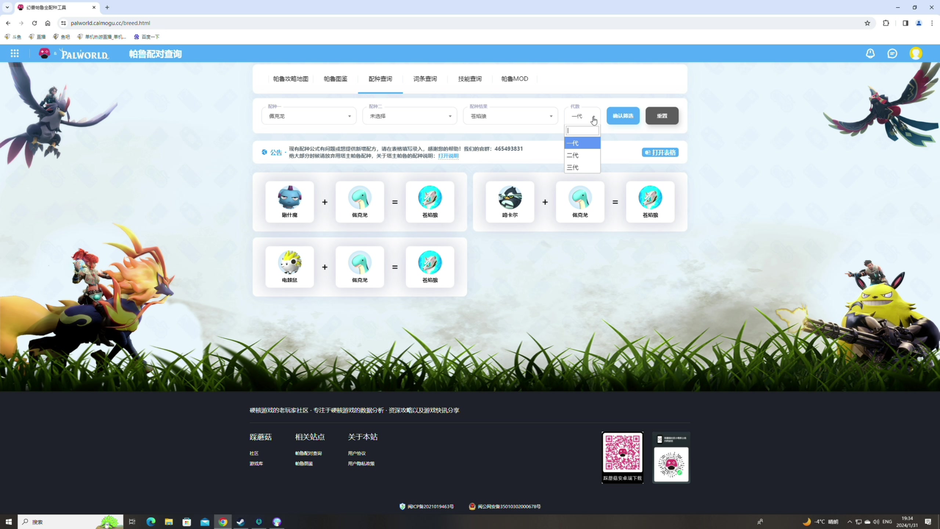Open the messages chat bubble icon
Viewport: 940px width, 529px height.
click(x=892, y=54)
